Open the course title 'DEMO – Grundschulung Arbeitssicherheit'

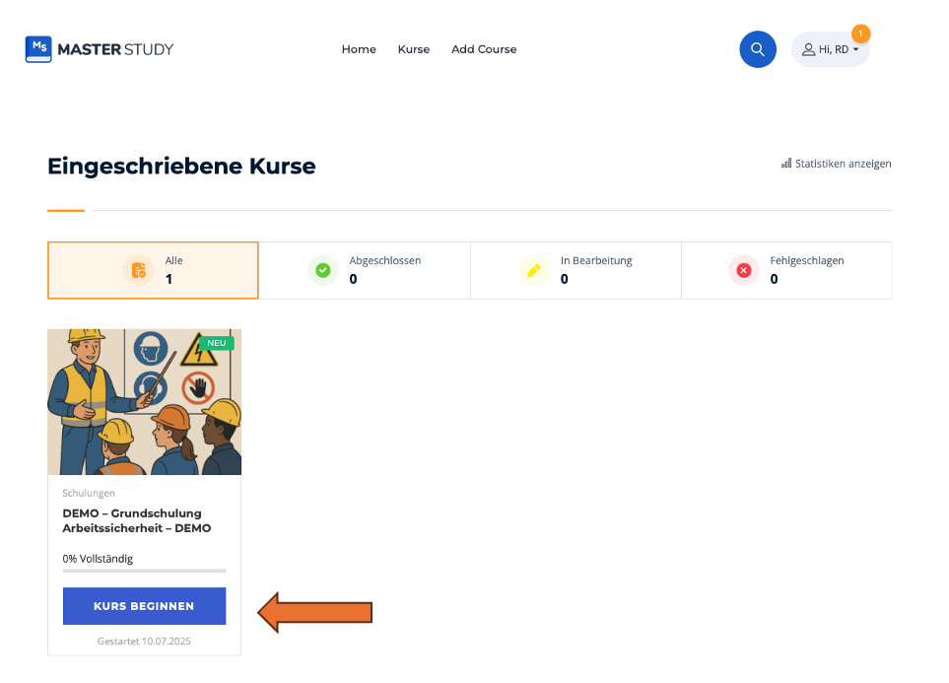point(137,520)
